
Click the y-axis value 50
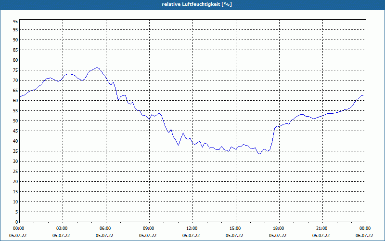coord(15,121)
